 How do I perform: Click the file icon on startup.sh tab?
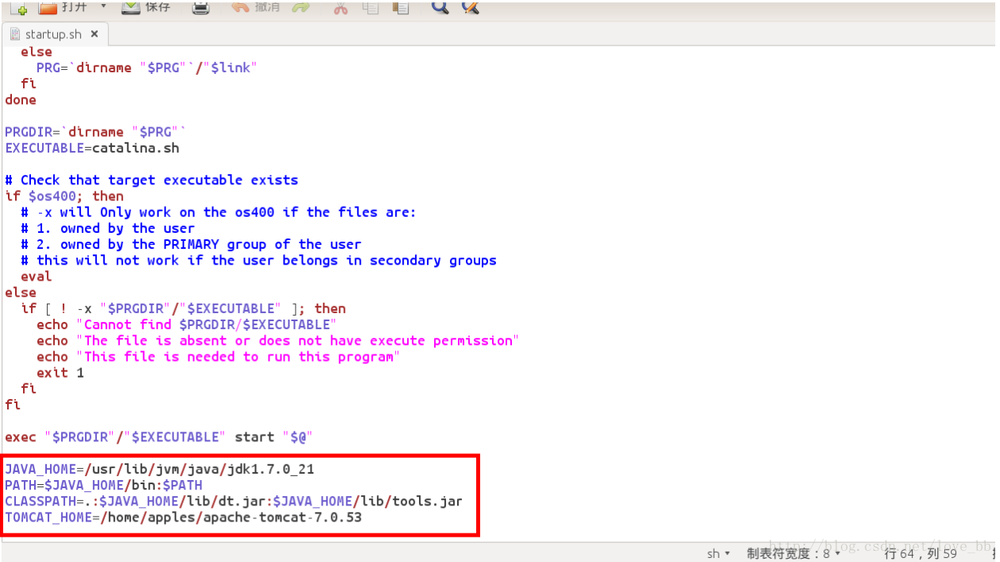15,34
